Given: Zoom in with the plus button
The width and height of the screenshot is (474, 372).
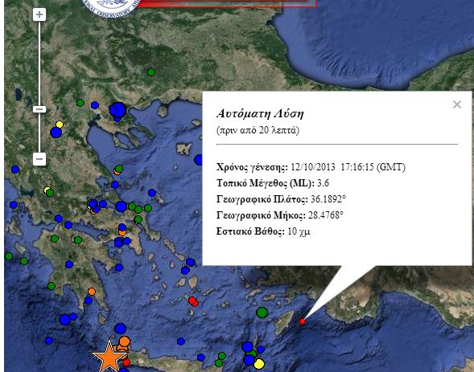Looking at the screenshot, I should pos(39,14).
